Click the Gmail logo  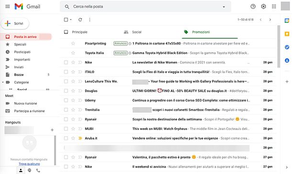pos(27,7)
